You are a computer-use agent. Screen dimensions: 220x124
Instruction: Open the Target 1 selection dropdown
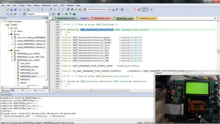(50, 14)
